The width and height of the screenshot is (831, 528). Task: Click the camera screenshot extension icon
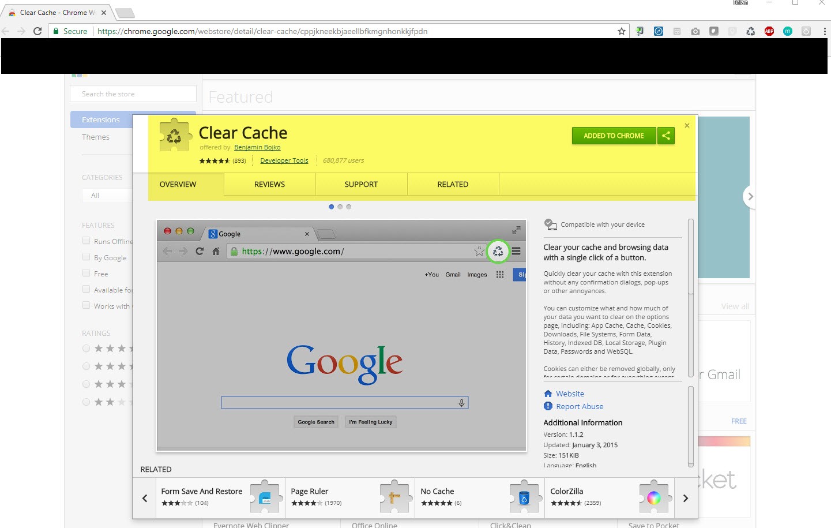(695, 31)
